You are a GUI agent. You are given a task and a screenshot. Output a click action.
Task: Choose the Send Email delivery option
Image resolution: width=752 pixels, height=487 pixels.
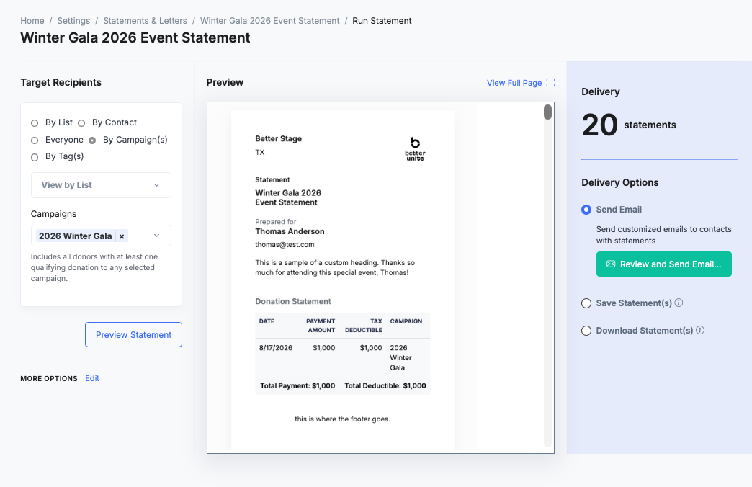click(x=586, y=210)
